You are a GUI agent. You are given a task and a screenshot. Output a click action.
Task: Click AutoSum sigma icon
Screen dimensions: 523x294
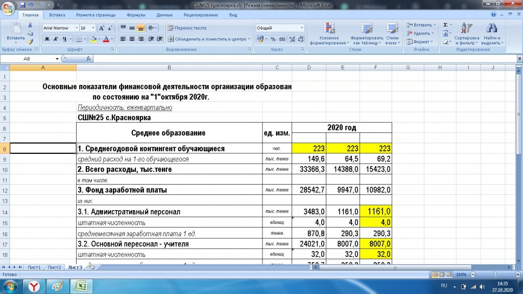pos(445,25)
